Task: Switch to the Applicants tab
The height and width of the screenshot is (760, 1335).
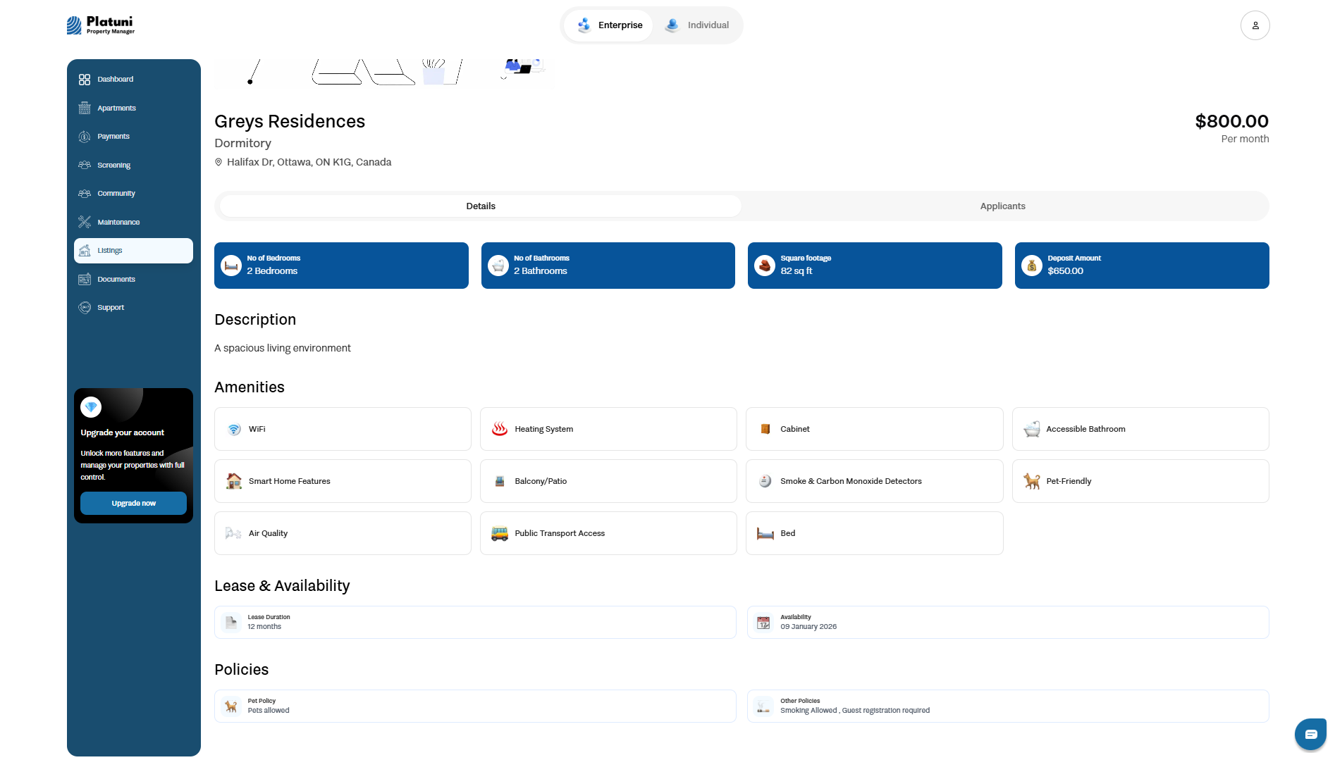Action: (1002, 206)
